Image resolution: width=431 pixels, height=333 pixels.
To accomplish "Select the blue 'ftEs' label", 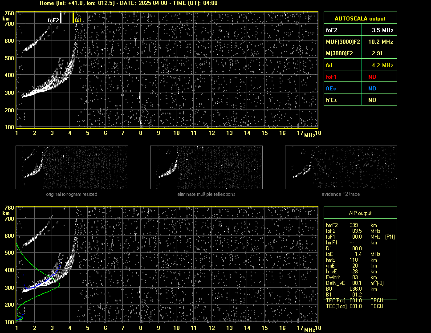I will [331, 89].
